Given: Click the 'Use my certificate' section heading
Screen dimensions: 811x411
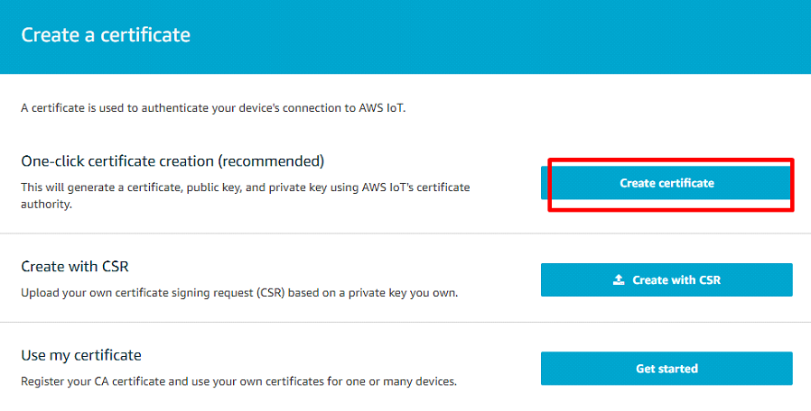Looking at the screenshot, I should pyautogui.click(x=81, y=355).
